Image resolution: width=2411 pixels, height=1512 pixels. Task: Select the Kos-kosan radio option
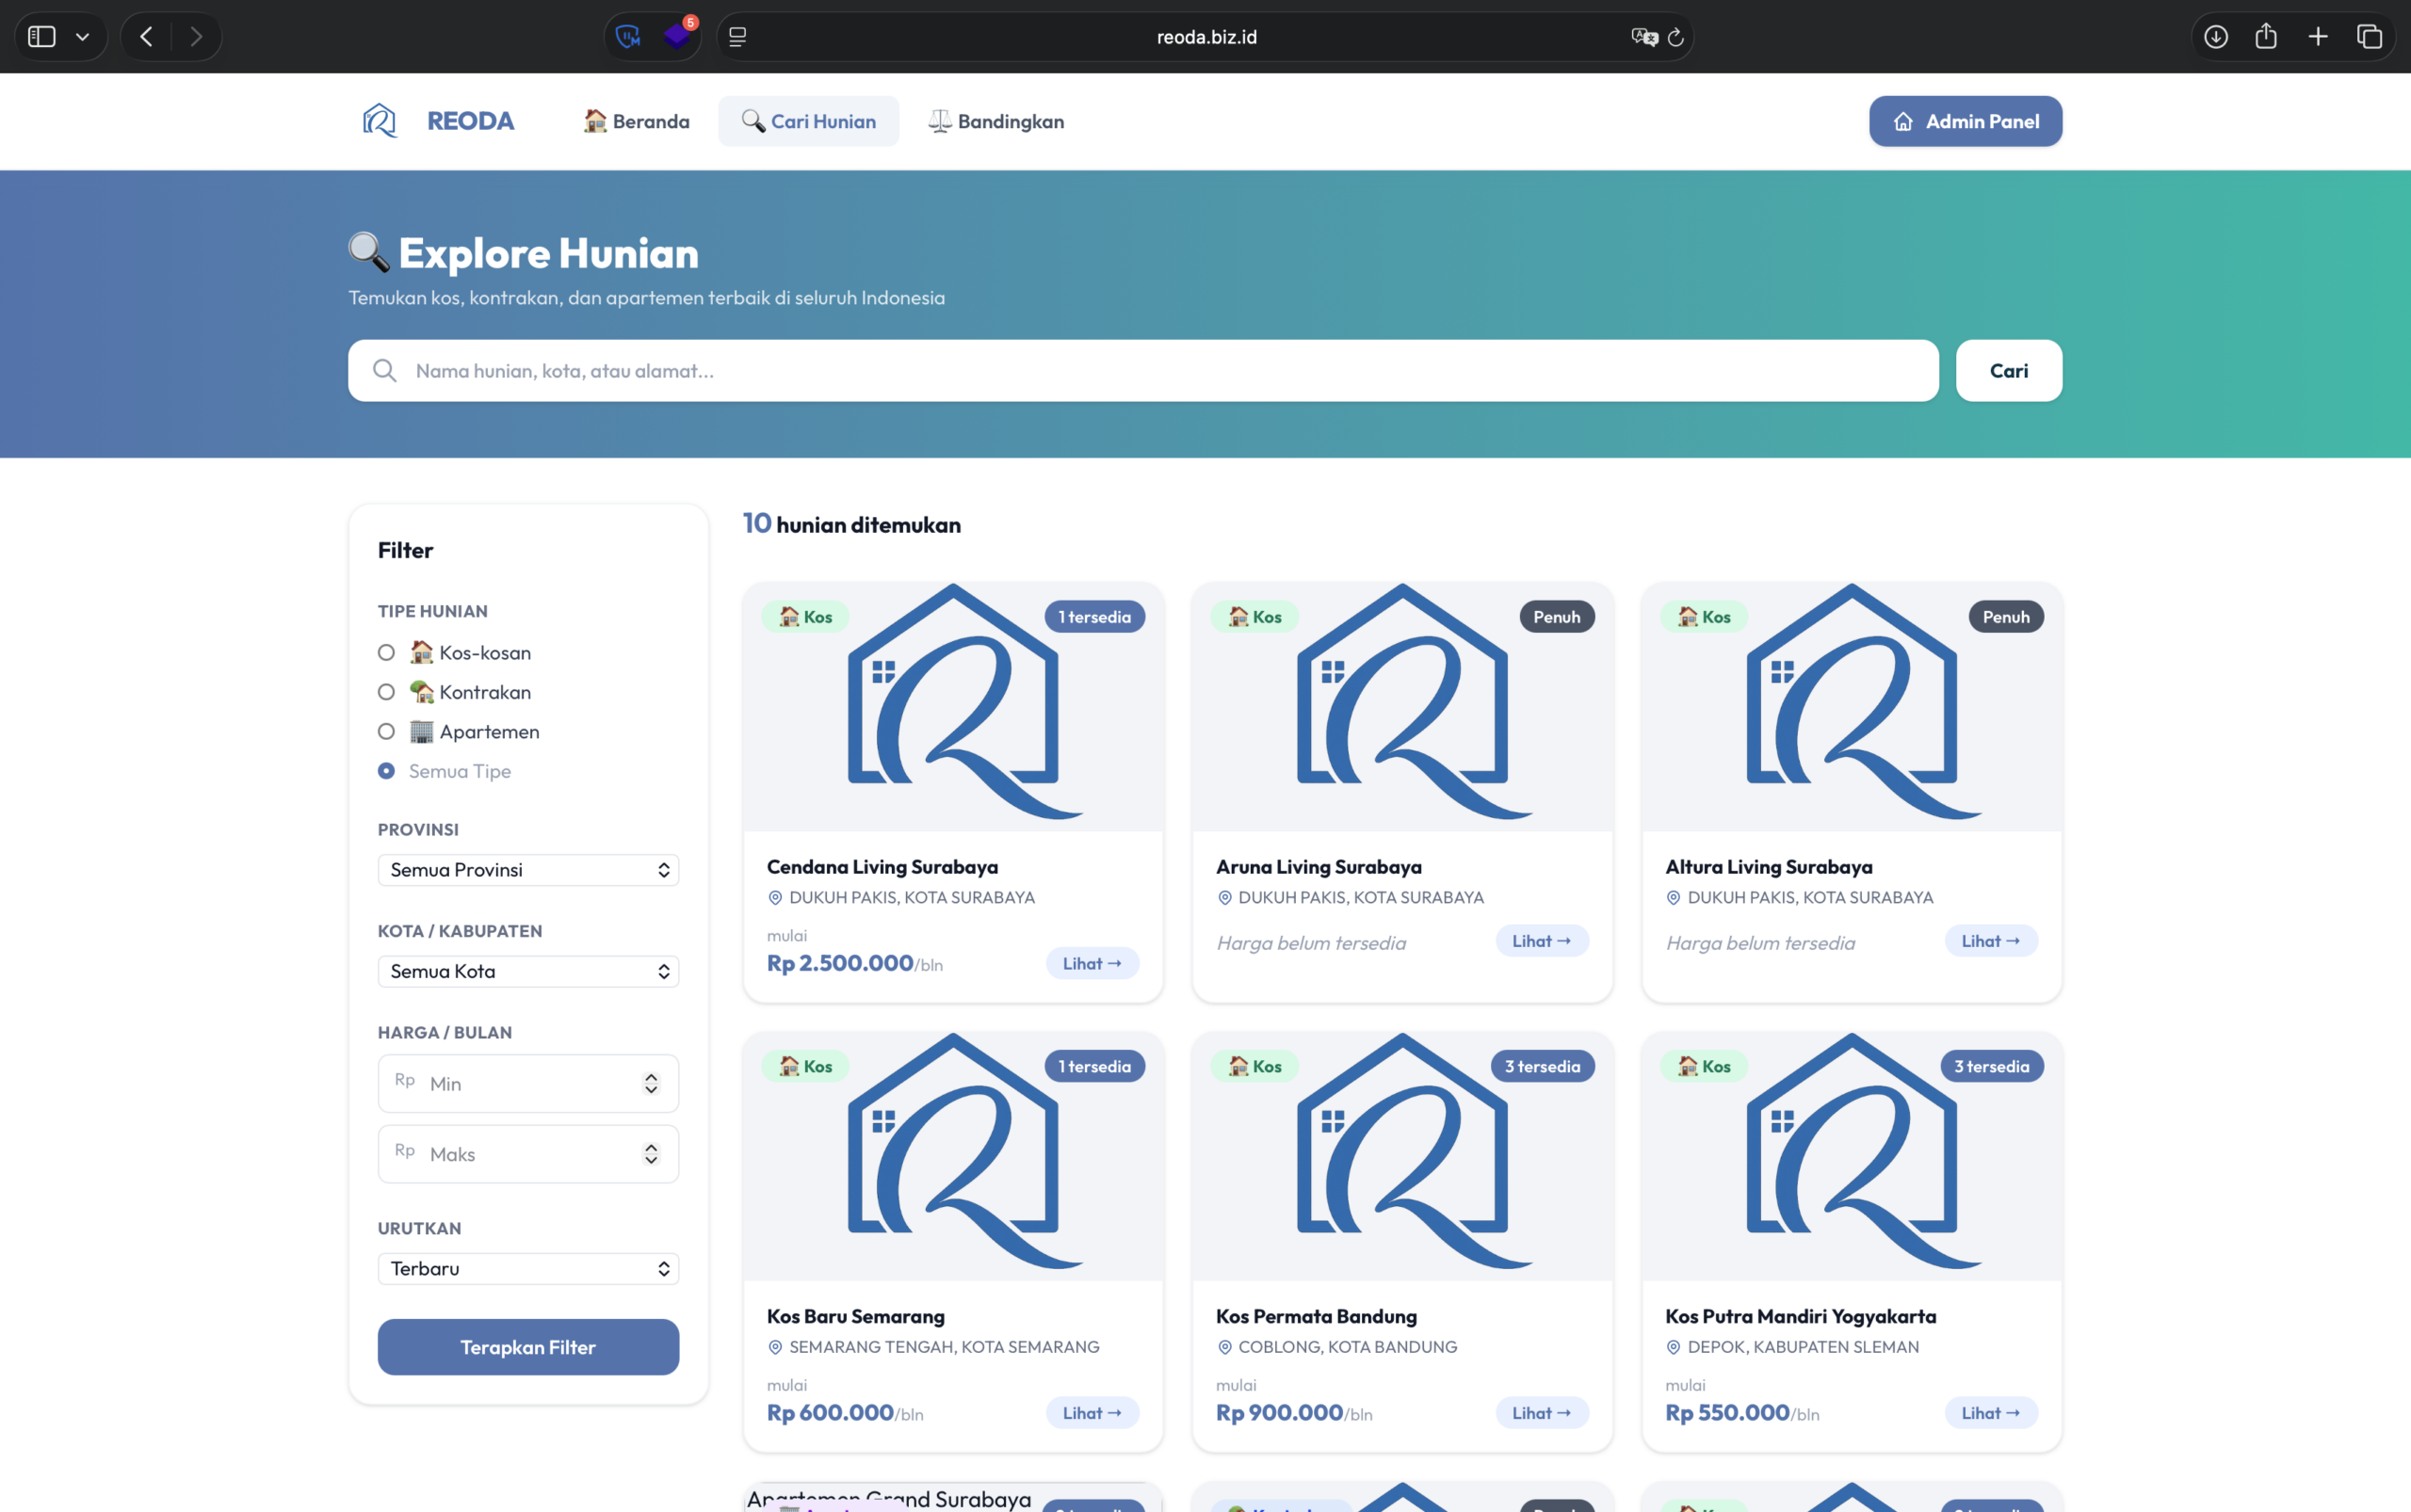(386, 653)
